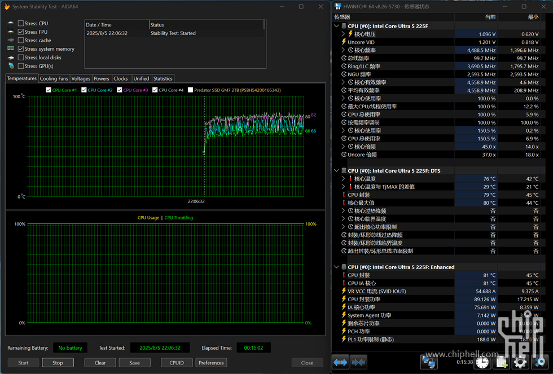The image size is (553, 374).
Task: Click the monitor icon beside Stress GPU(s)
Action: click(x=11, y=66)
